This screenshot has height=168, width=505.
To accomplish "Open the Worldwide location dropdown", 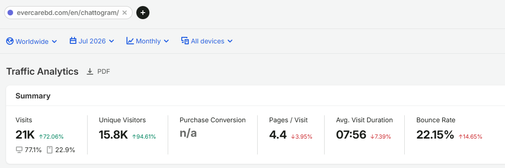I will point(31,42).
